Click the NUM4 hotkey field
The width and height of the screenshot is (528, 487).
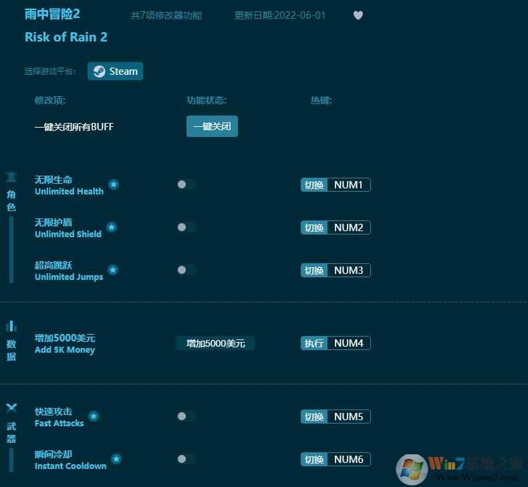click(x=348, y=343)
